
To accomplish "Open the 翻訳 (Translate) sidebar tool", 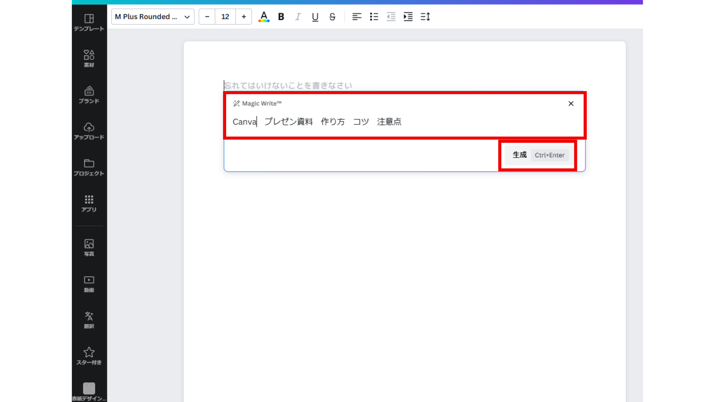I will [89, 320].
